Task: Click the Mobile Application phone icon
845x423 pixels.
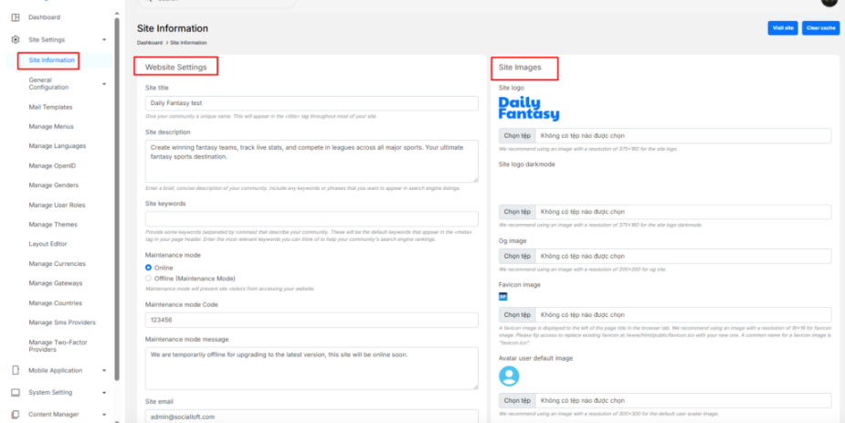Action: [16, 371]
